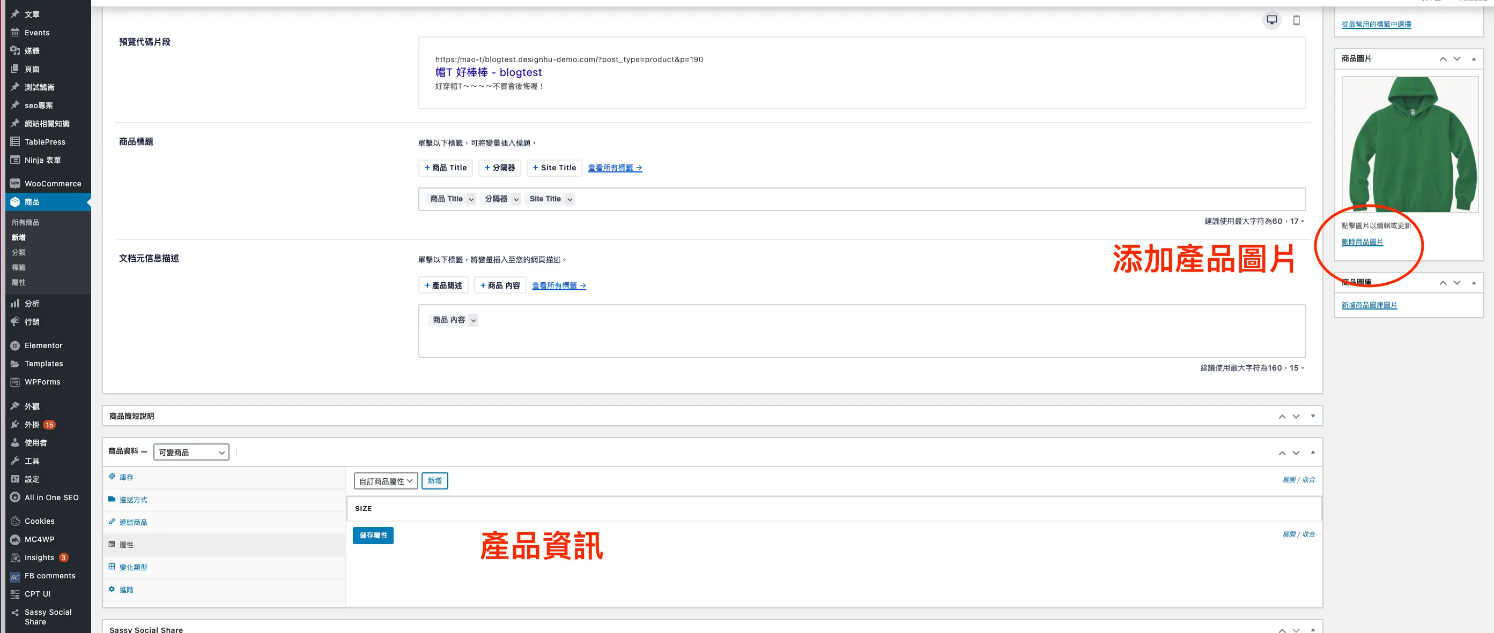Open Ninja 表單 forms menu
Image resolution: width=1494 pixels, height=633 pixels.
[42, 160]
